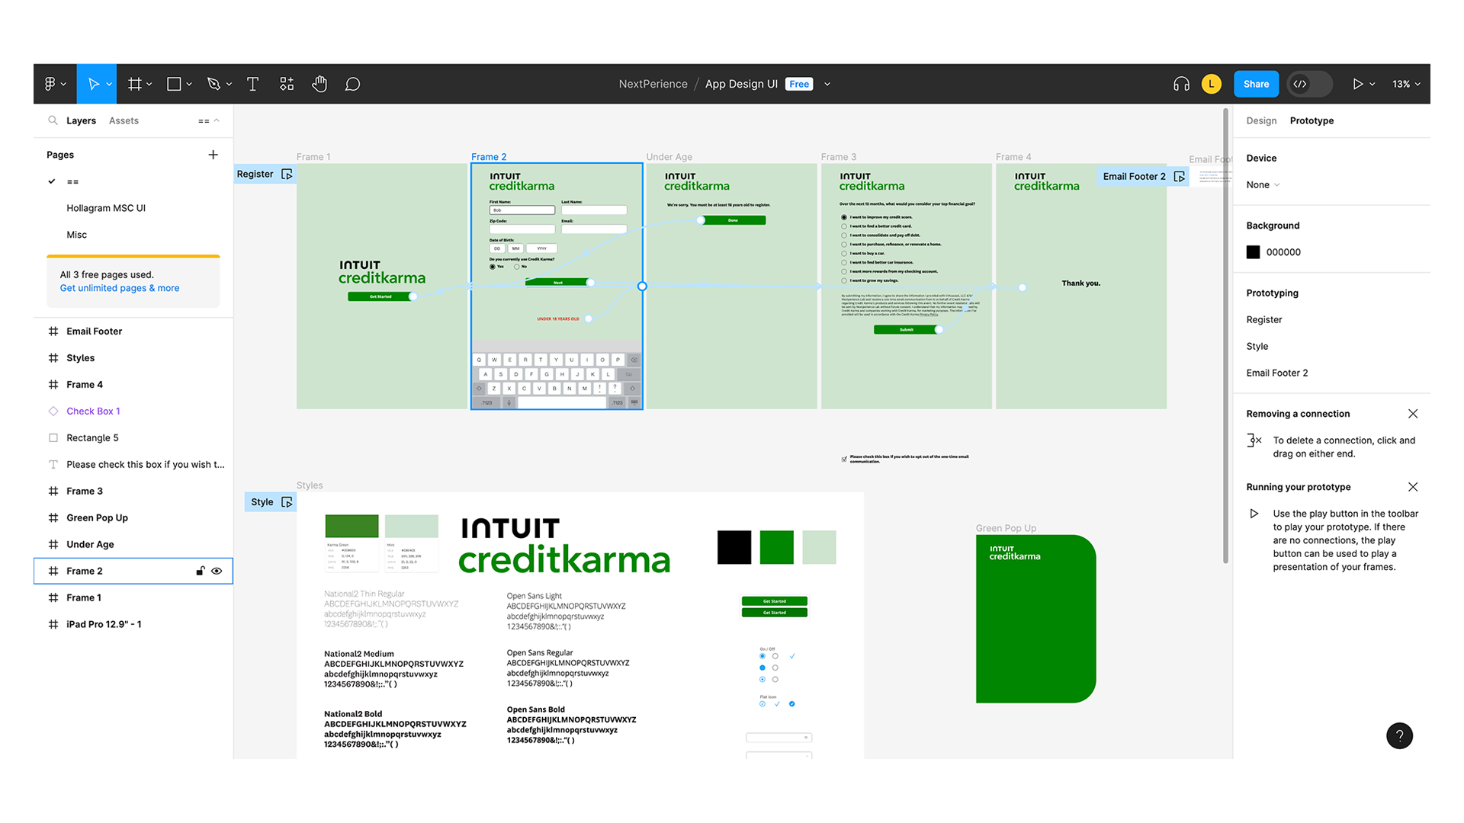Close the Running your prototype tip
This screenshot has width=1464, height=823.
click(x=1413, y=487)
